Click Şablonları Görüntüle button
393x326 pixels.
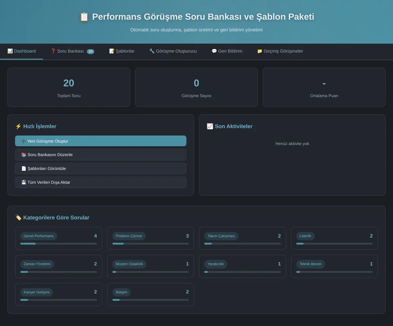coord(101,168)
